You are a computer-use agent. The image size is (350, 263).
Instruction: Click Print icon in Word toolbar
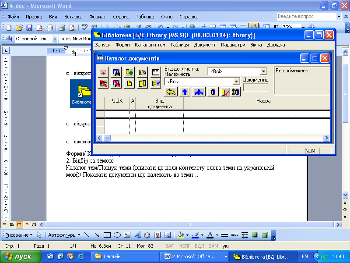coord(62,28)
